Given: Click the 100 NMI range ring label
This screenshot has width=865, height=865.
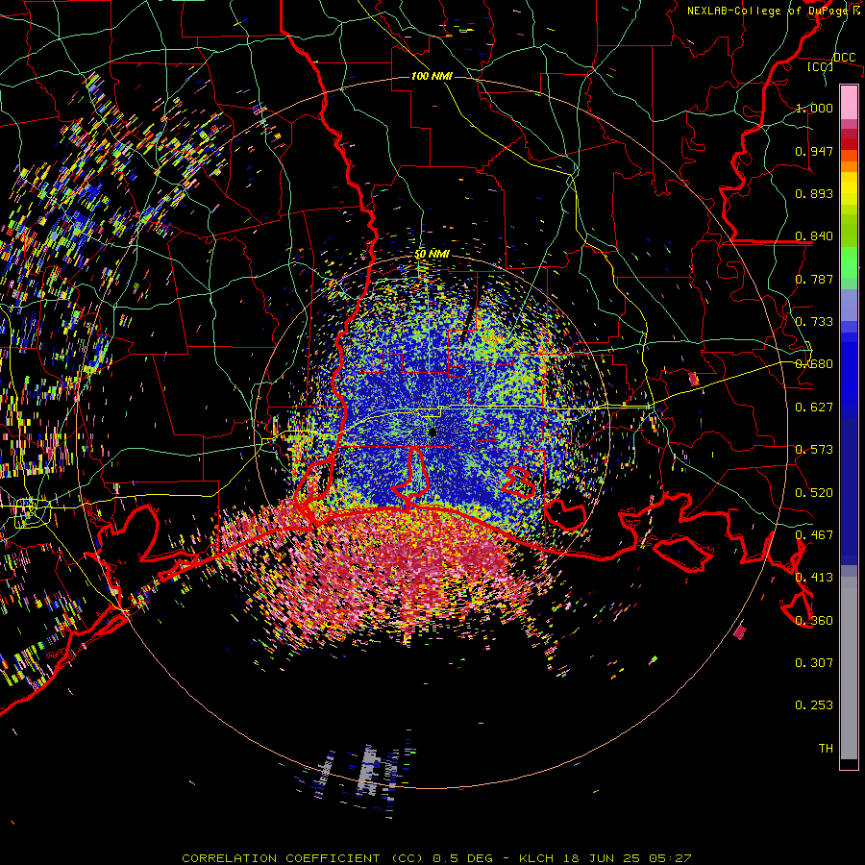Looking at the screenshot, I should click(432, 76).
